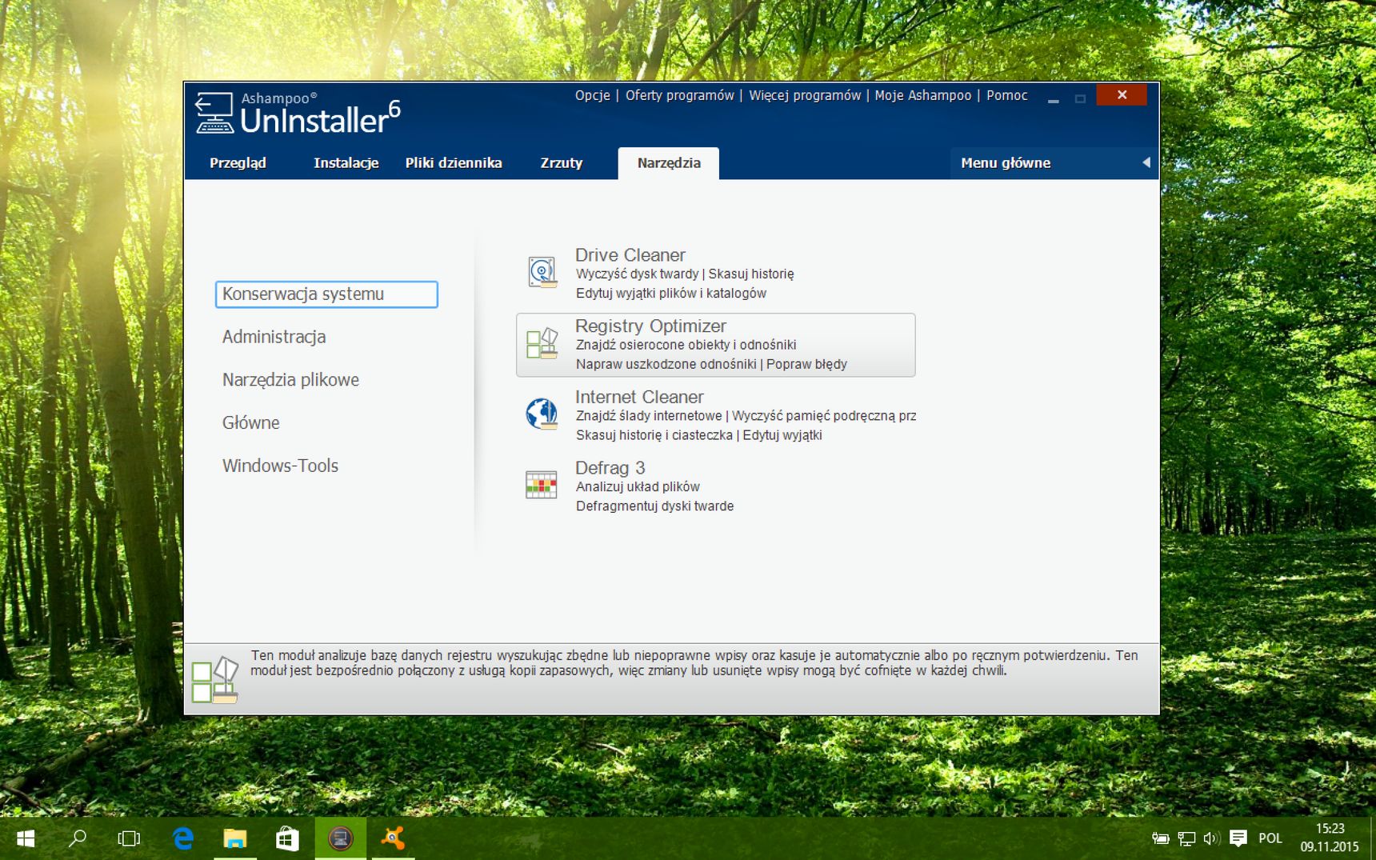Launch Microsoft Edge from the taskbar
This screenshot has height=860, width=1376.
point(183,838)
